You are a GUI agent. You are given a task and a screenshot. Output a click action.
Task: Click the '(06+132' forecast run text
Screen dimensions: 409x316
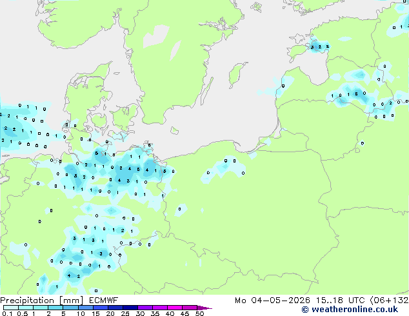(389, 301)
